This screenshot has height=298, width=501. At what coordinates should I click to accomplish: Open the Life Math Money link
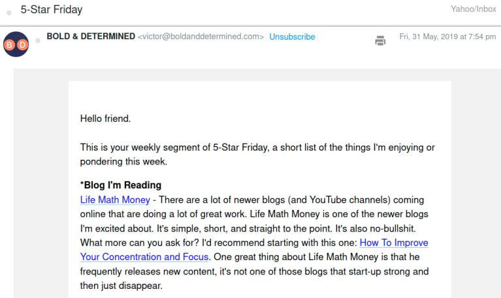(114, 200)
